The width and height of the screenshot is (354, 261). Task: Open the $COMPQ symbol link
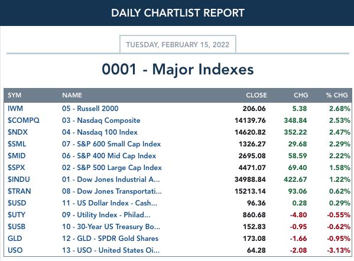click(24, 120)
